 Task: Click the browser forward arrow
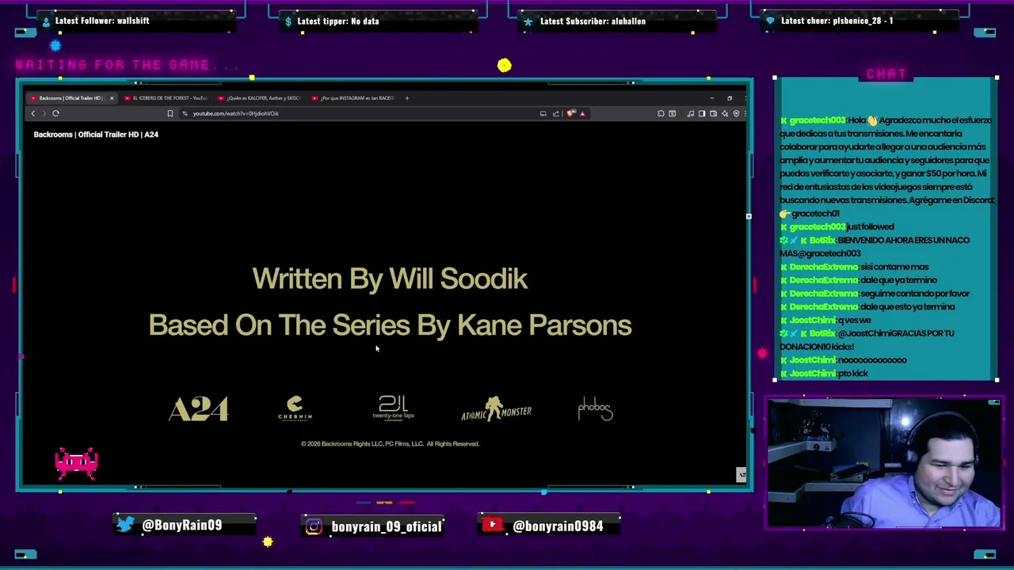44,113
